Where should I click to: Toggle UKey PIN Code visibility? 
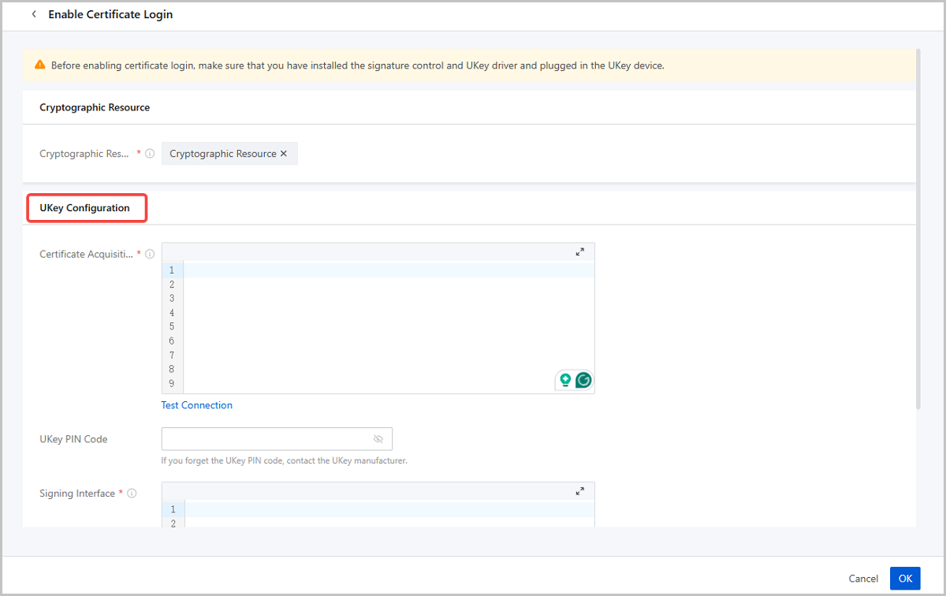click(x=378, y=439)
